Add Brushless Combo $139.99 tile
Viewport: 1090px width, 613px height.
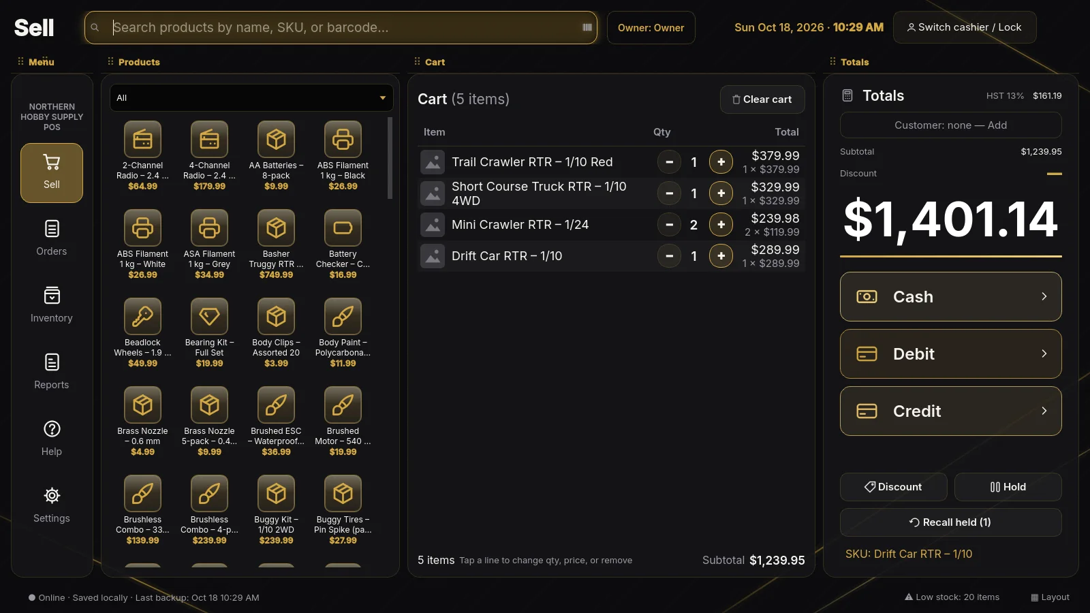point(142,510)
